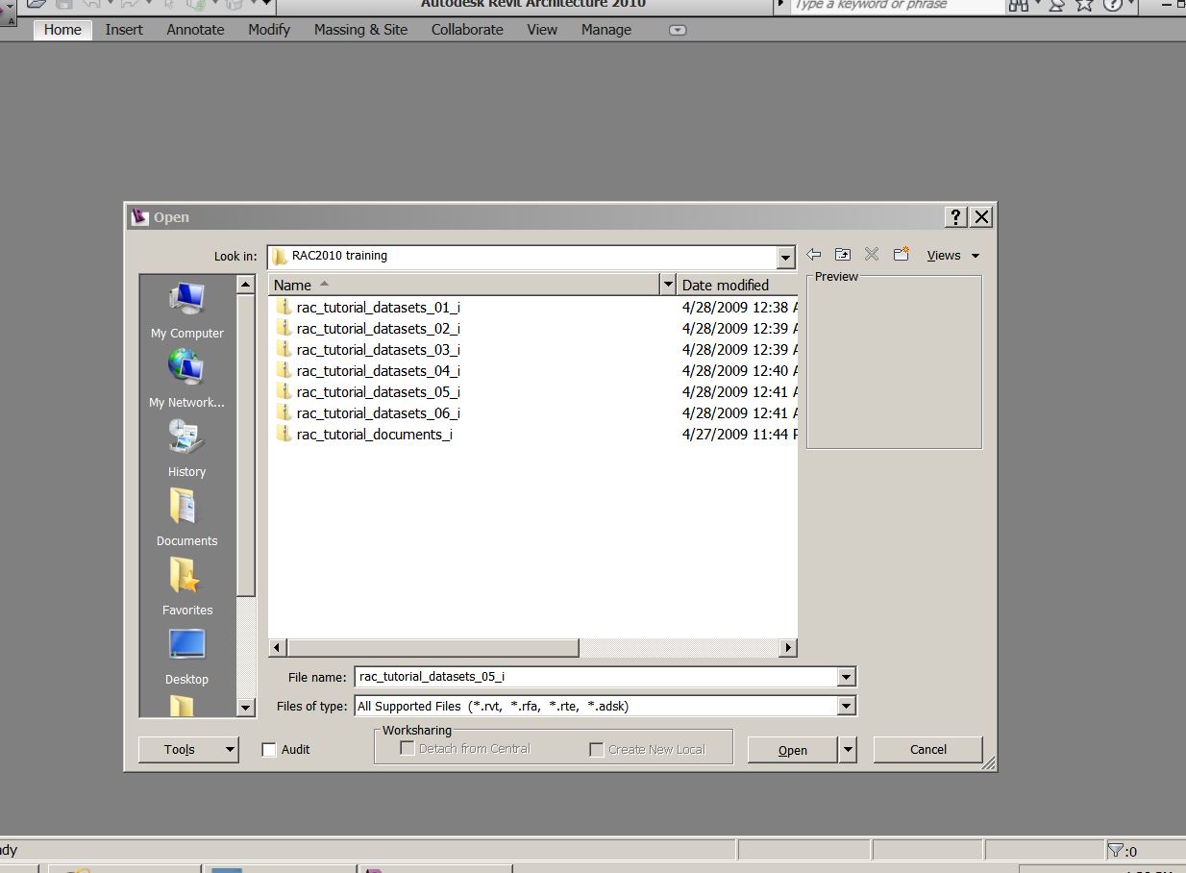This screenshot has height=873, width=1186.
Task: Open the File name dropdown arrow
Action: [846, 677]
